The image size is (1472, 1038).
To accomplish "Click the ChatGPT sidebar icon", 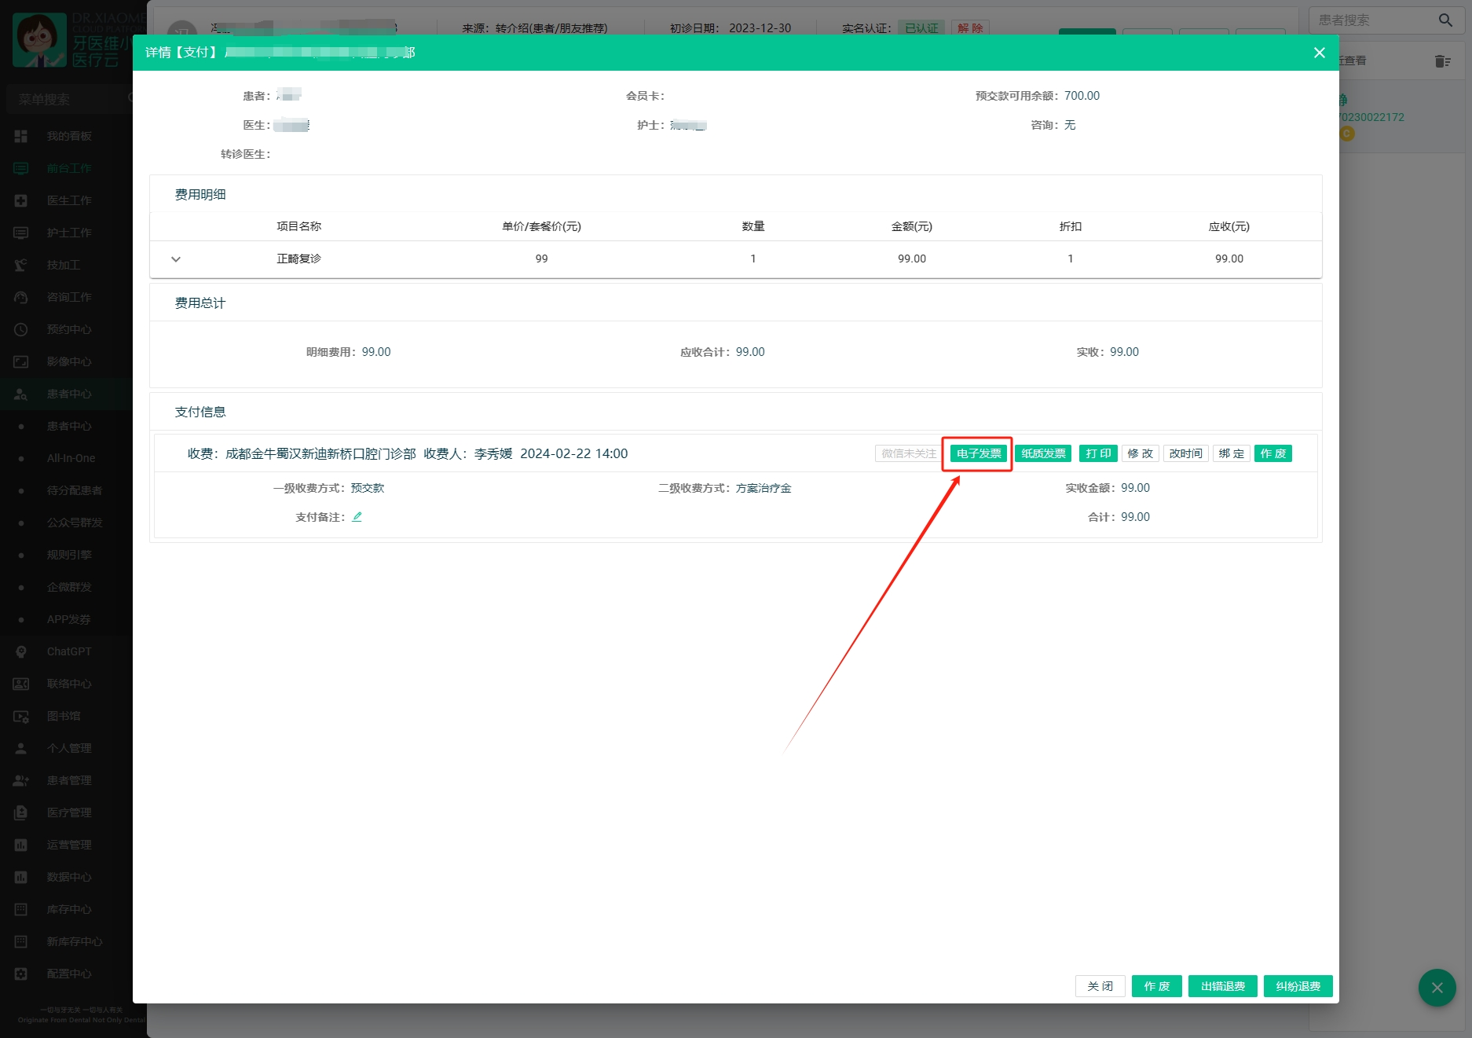I will click(21, 651).
